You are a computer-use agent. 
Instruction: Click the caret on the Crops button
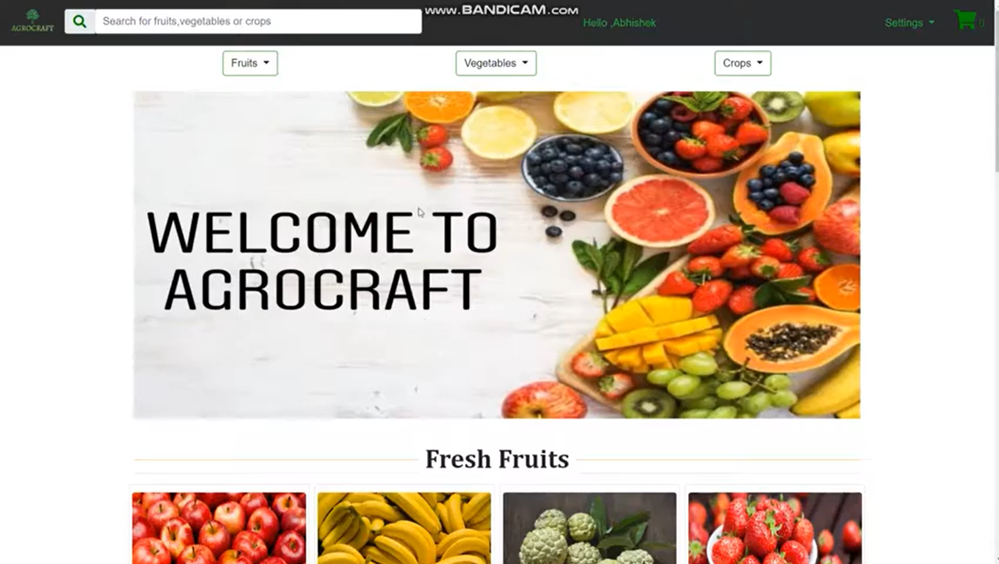pos(760,63)
